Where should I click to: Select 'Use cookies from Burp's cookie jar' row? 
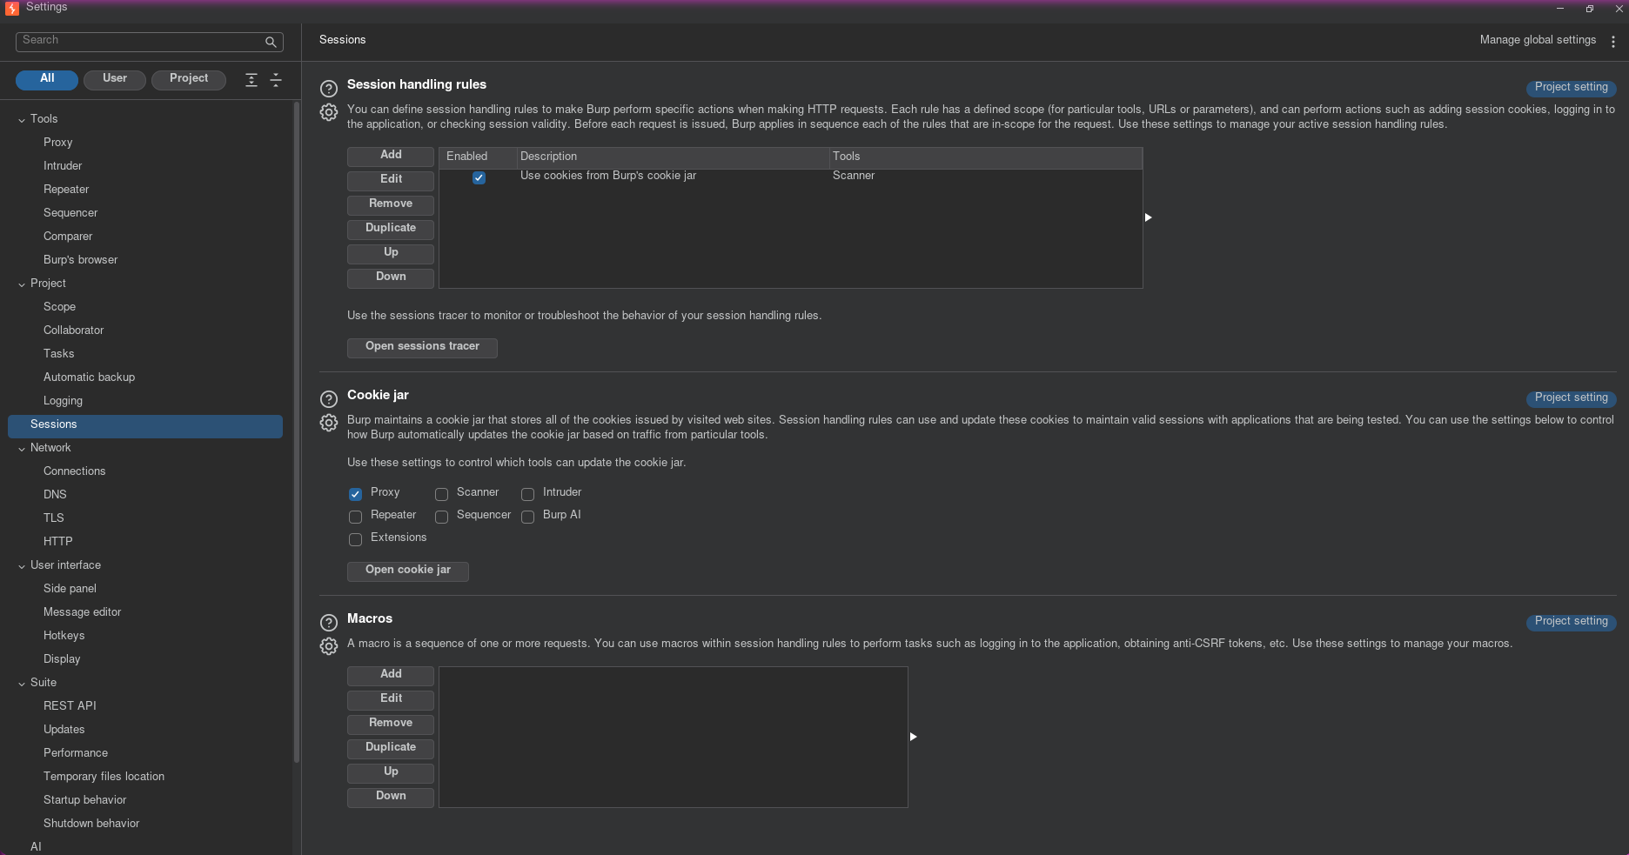coord(790,177)
